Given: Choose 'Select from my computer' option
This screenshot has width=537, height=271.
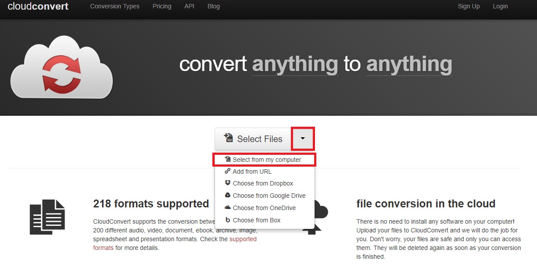Looking at the screenshot, I should (265, 160).
